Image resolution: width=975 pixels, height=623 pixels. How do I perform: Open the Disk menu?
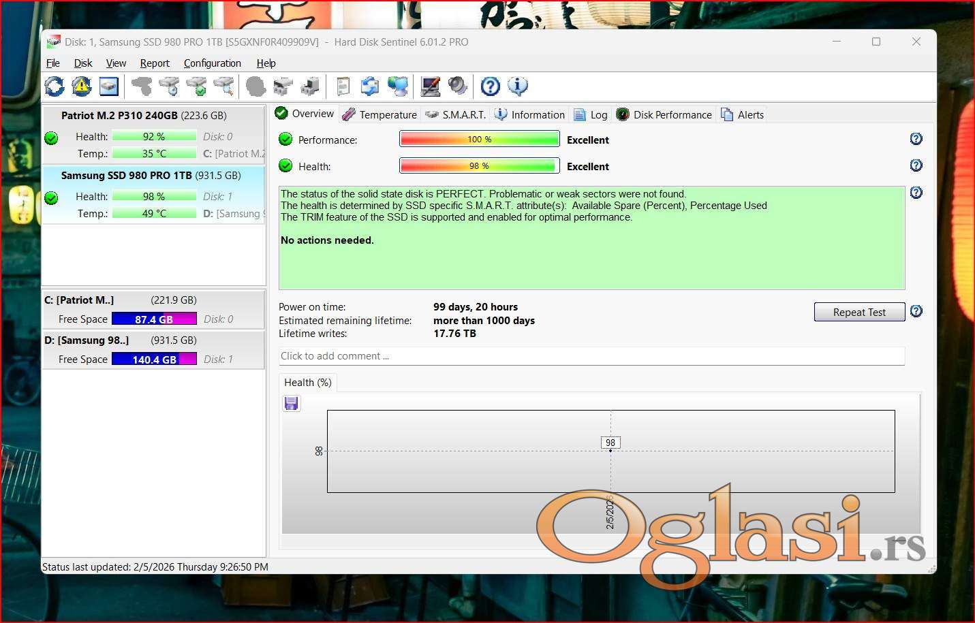83,63
